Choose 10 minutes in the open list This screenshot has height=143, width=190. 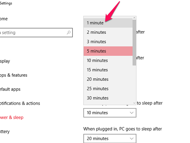(108, 60)
